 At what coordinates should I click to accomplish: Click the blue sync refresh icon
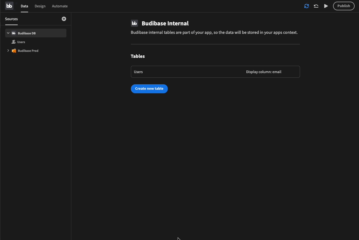307,6
